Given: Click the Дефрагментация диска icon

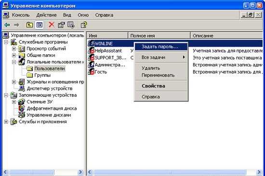Looking at the screenshot, I should (x=22, y=108).
